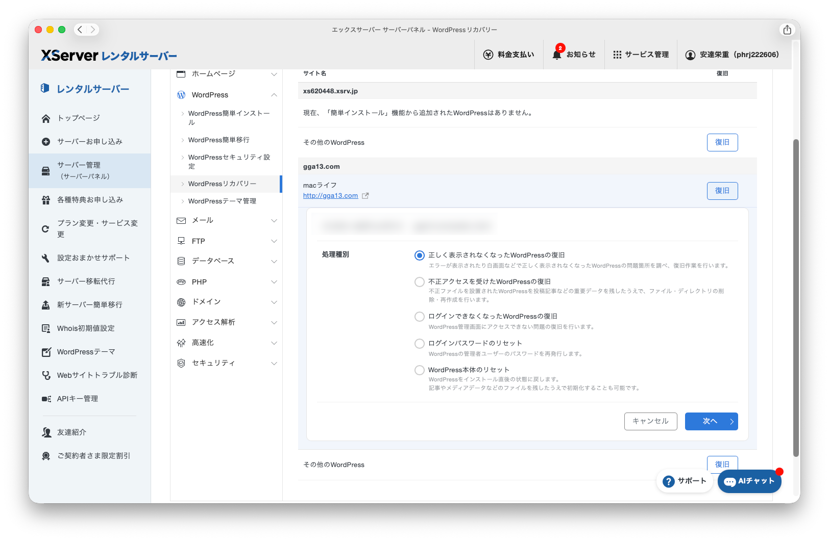Select ログインパスワードのリセット radio option
This screenshot has width=829, height=541.
[420, 344]
